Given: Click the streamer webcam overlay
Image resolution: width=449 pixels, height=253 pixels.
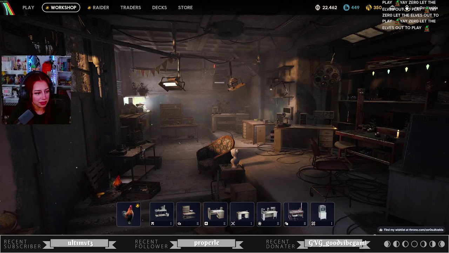Looking at the screenshot, I should (36, 90).
